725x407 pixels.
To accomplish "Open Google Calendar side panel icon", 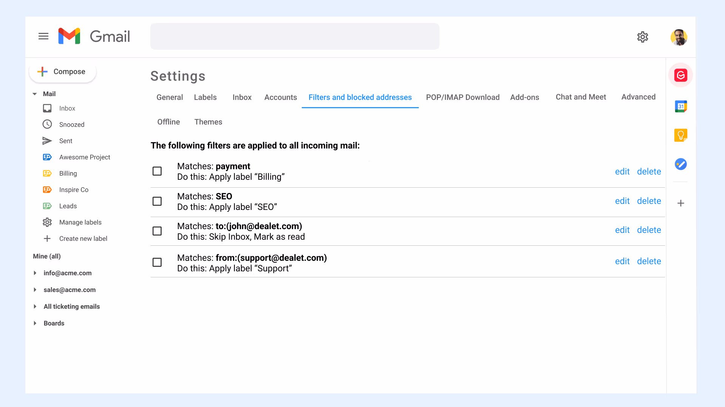I will point(680,106).
